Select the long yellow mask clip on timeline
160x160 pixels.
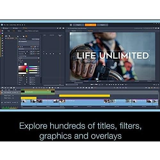pos(84,96)
